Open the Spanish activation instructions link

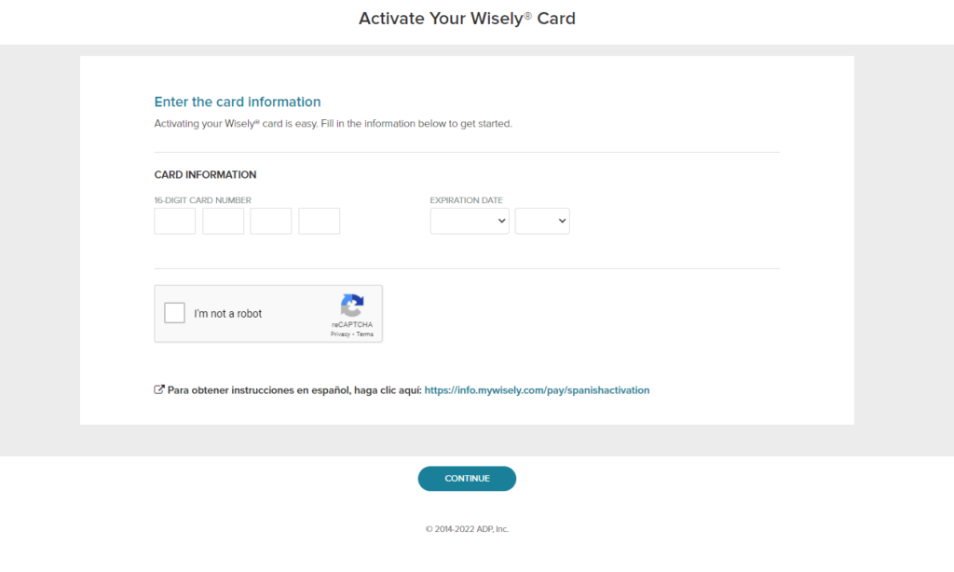[x=537, y=389]
